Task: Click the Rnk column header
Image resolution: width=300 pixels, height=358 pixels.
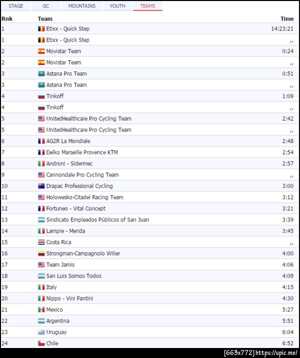Action: pos(7,18)
